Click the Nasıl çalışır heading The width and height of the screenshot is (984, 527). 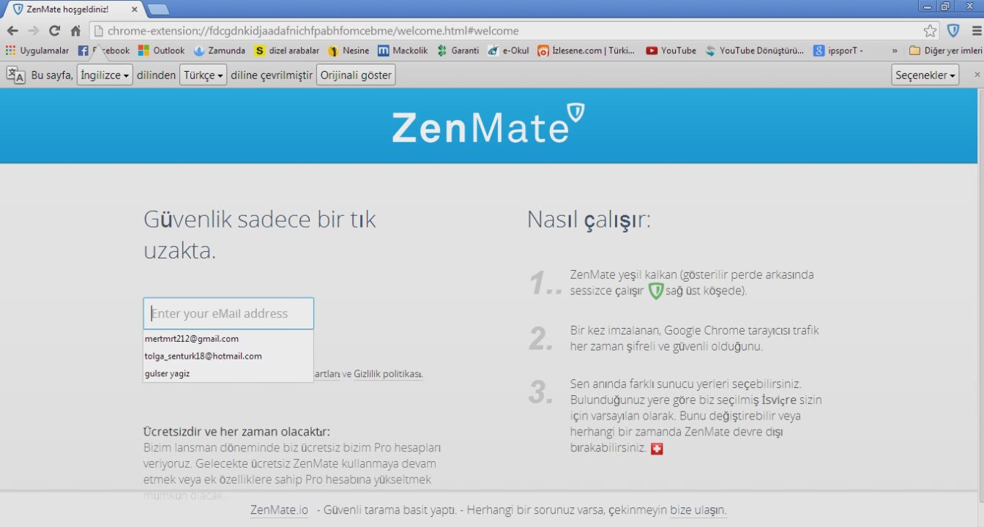(x=589, y=219)
